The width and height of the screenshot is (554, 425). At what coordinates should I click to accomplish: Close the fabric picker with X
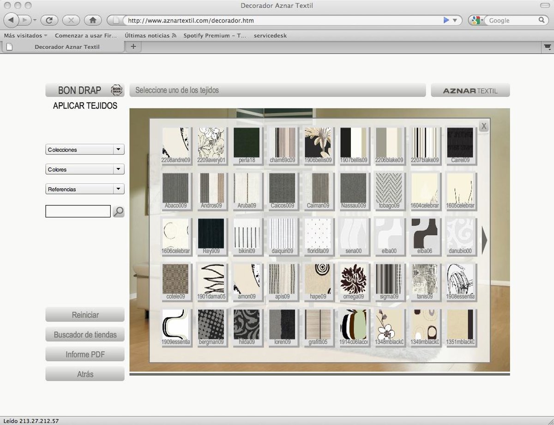483,126
